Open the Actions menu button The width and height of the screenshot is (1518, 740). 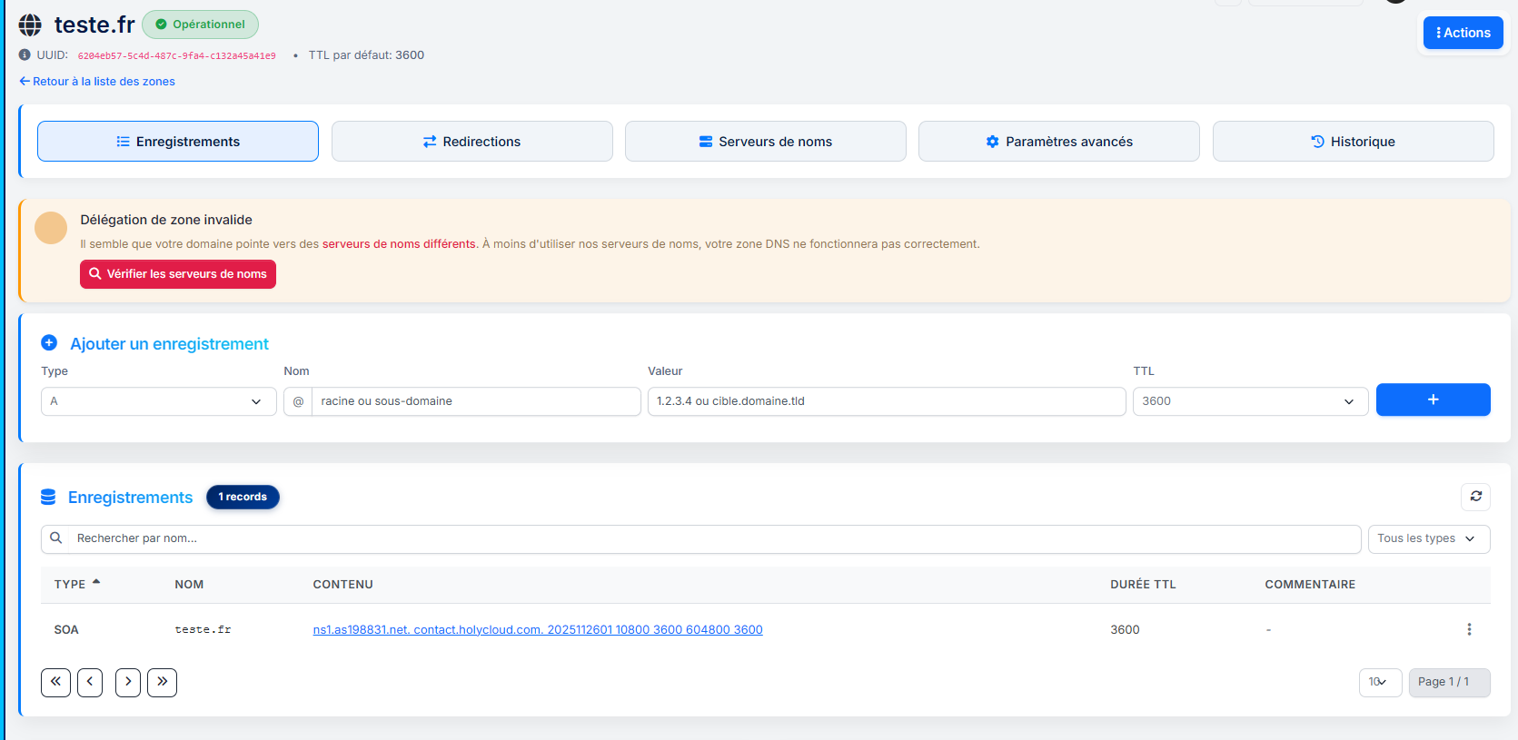coord(1463,33)
